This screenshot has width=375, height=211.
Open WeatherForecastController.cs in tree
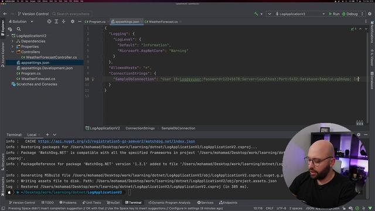tap(49, 57)
